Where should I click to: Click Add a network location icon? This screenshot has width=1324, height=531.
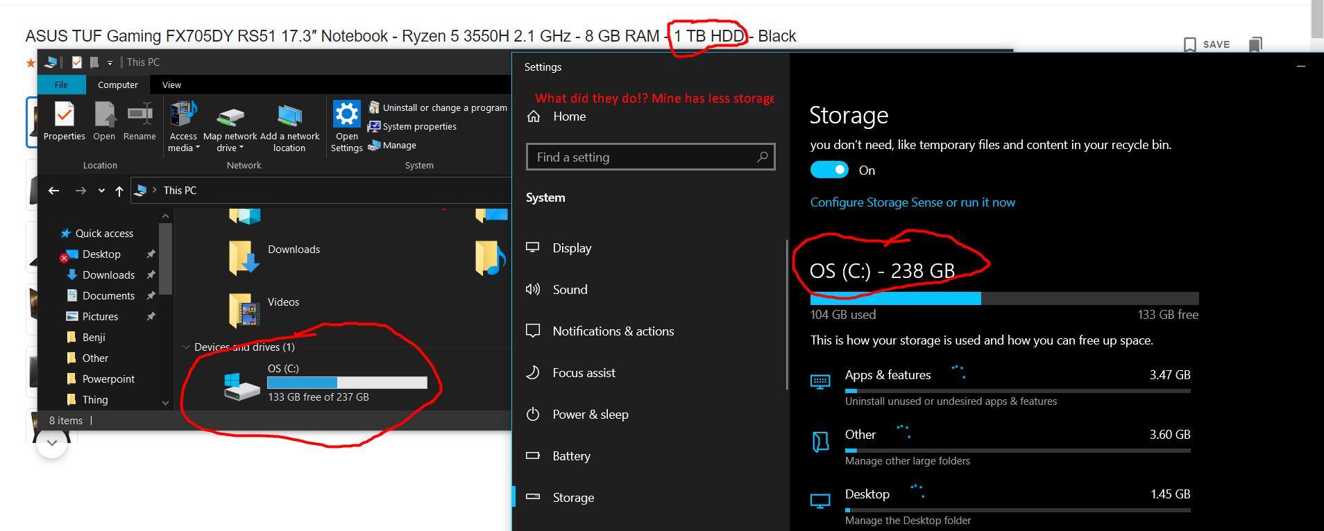pos(289,115)
